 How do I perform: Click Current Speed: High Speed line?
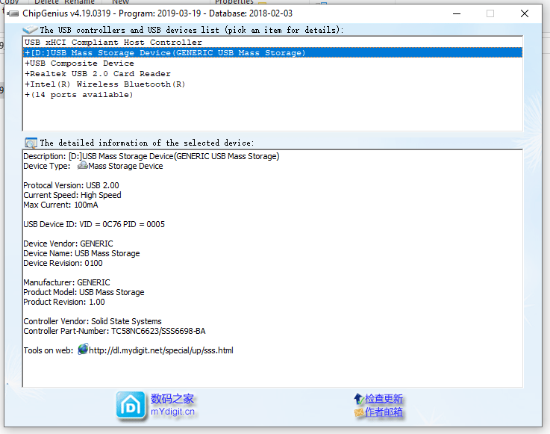(x=72, y=195)
